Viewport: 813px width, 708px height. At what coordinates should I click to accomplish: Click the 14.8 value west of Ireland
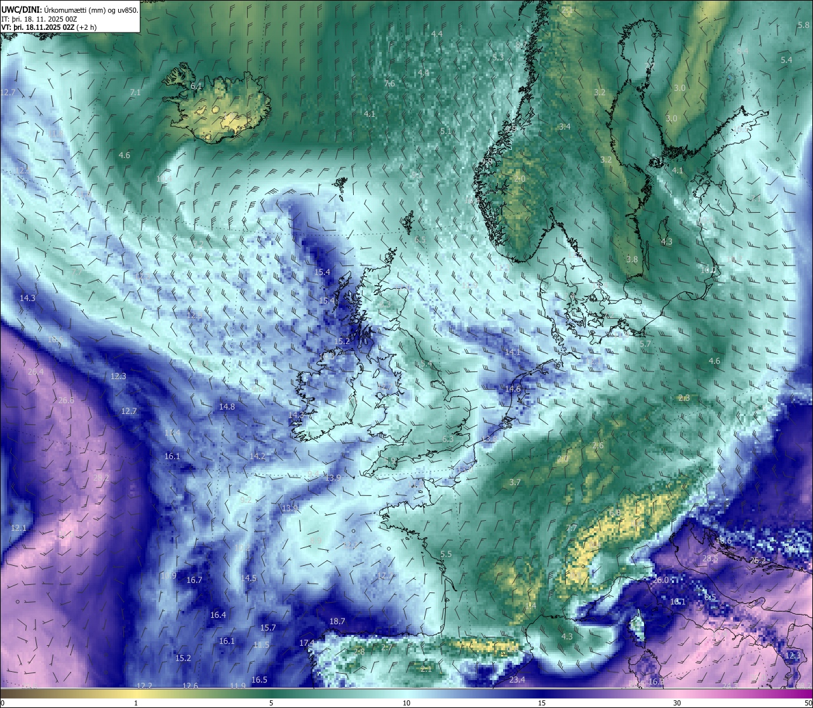[227, 406]
